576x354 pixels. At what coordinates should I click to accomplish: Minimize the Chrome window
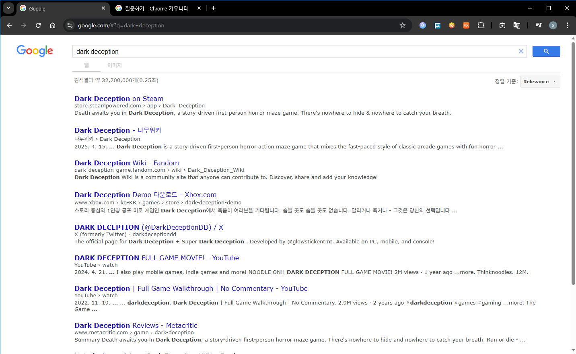point(530,8)
